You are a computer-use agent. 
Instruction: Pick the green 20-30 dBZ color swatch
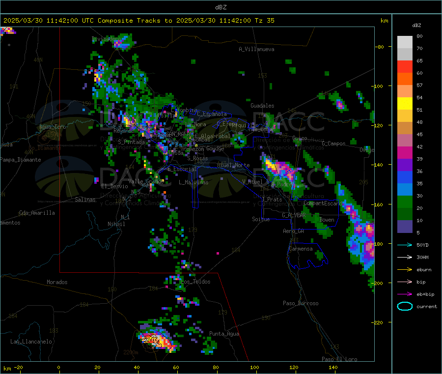405,201
